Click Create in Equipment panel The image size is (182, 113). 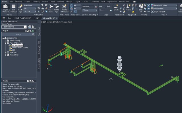(x=129, y=8)
